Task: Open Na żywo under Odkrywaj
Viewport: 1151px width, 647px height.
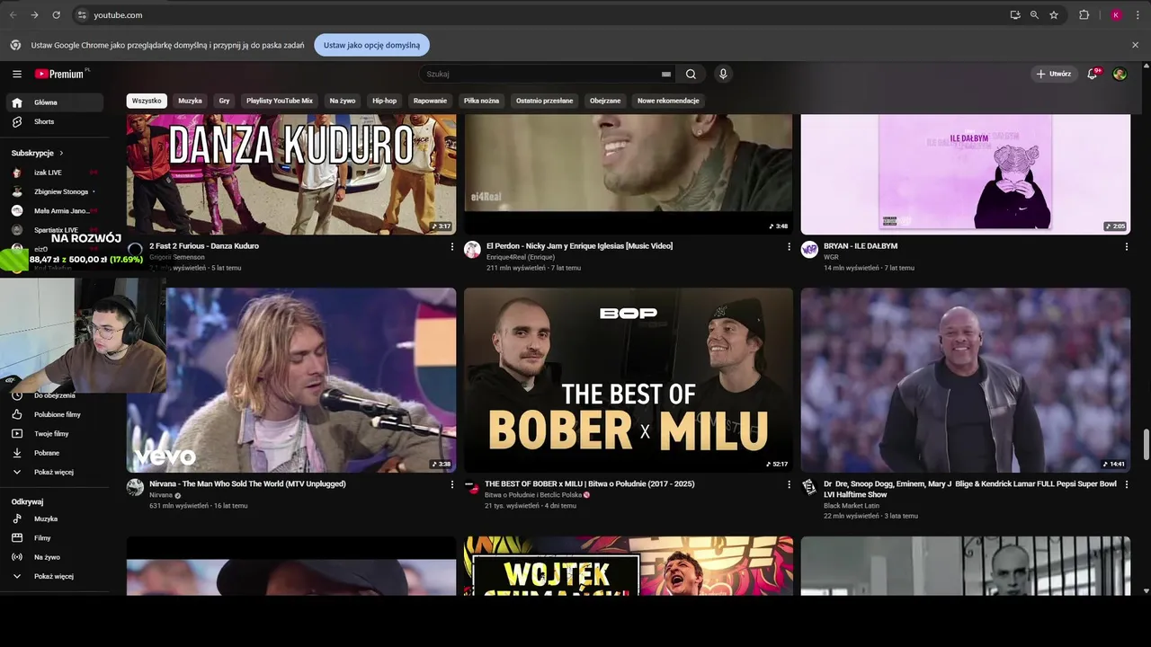Action: coord(57,557)
